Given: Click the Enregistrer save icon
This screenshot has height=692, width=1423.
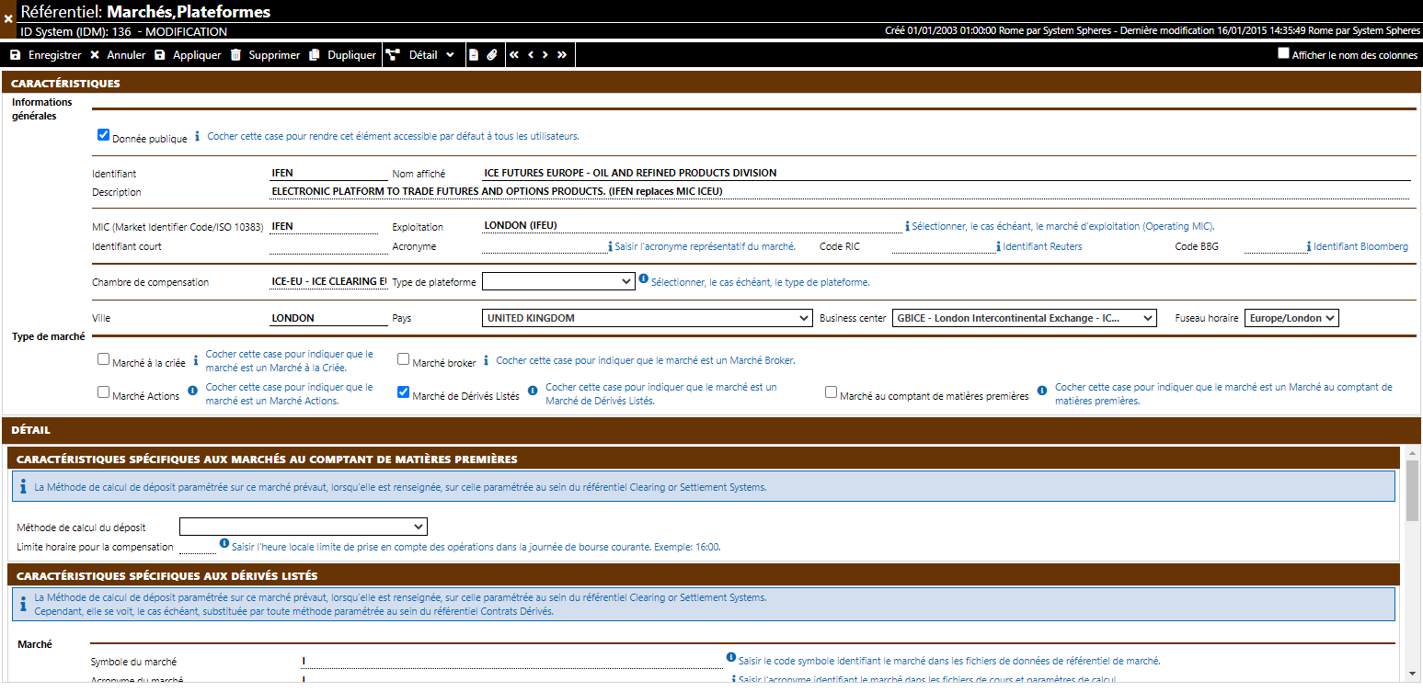Looking at the screenshot, I should pyautogui.click(x=16, y=55).
